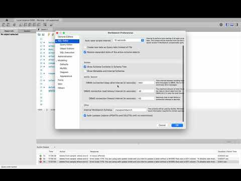Uncheck Restore expanded state of schema objects
The image size is (241, 181).
pyautogui.click(x=85, y=52)
